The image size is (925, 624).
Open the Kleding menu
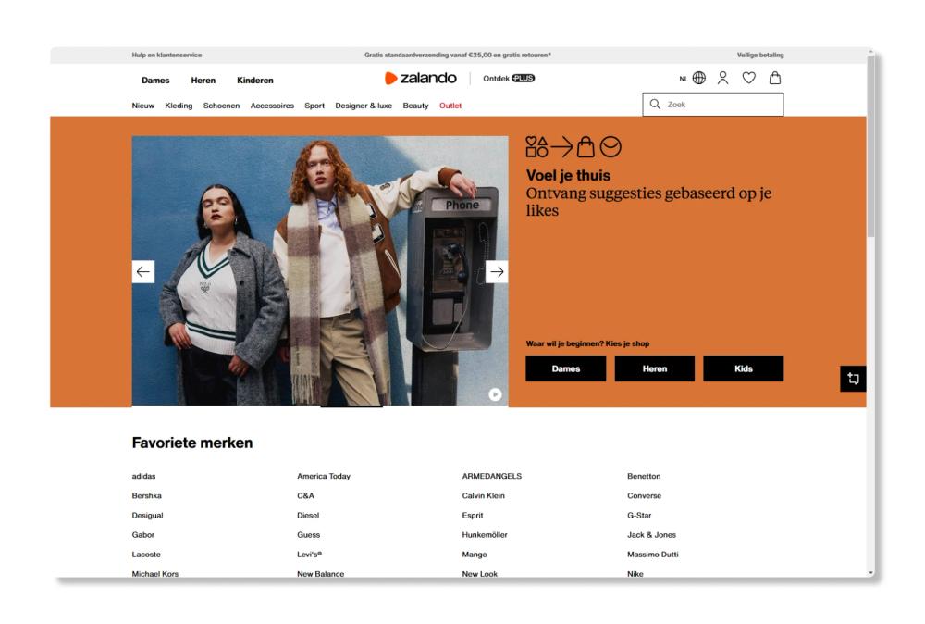tap(179, 106)
